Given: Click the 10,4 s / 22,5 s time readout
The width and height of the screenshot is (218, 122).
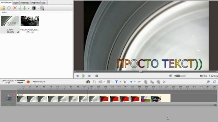Looking at the screenshot, I should click(x=208, y=76).
